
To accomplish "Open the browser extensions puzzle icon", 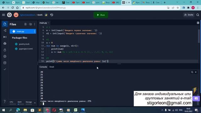I will point(188,8).
